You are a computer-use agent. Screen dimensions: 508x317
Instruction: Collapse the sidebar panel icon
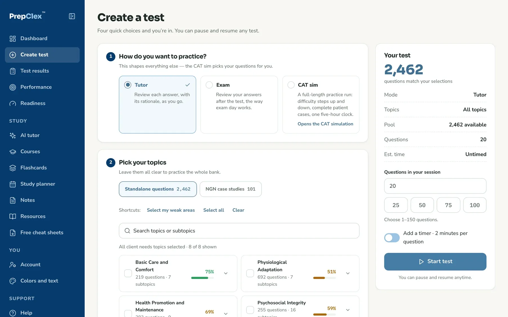pos(72,16)
